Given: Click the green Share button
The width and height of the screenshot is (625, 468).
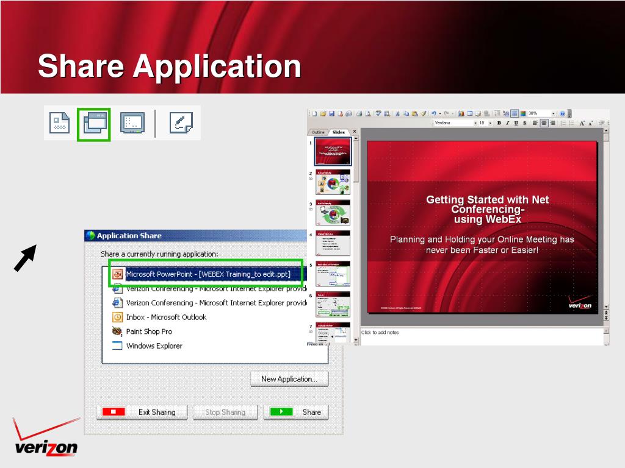Looking at the screenshot, I should 296,412.
